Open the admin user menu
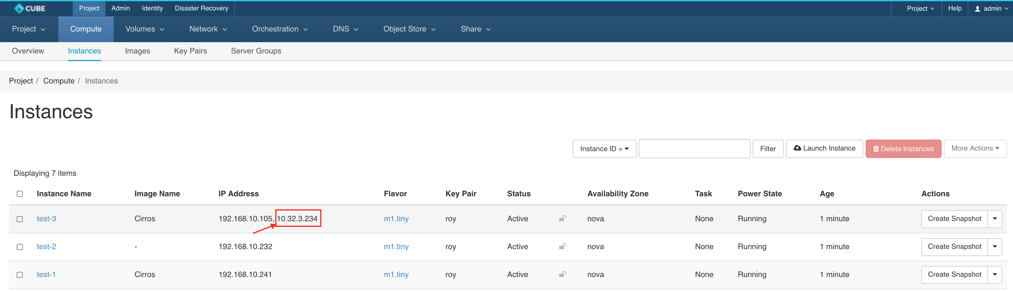This screenshot has width=1013, height=291. tap(991, 9)
